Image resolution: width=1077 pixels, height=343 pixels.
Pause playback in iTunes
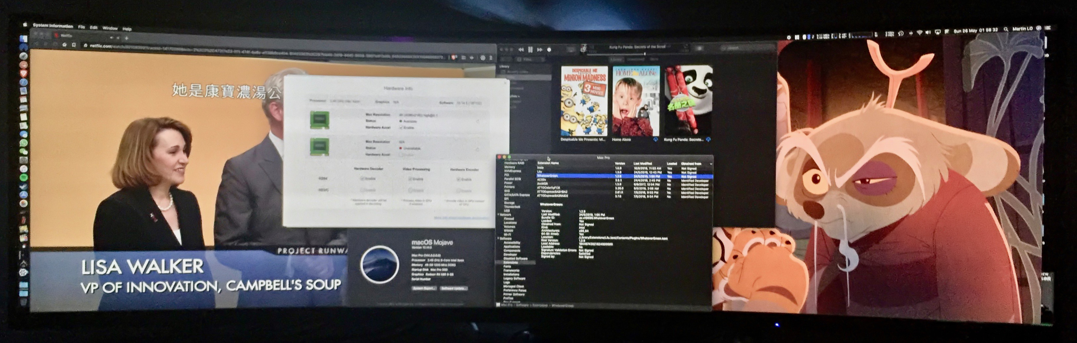[x=530, y=49]
